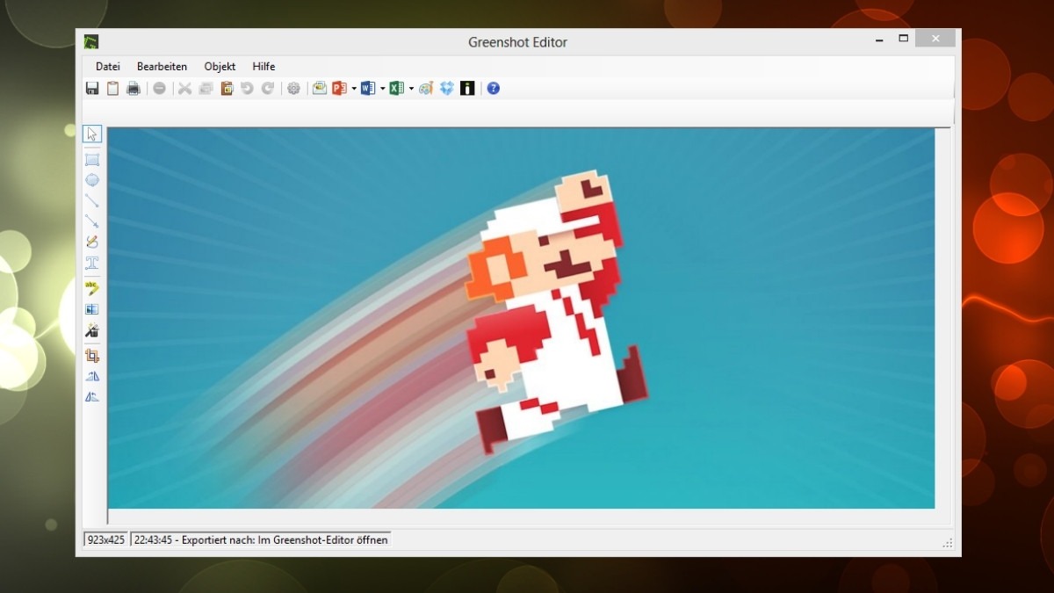This screenshot has width=1054, height=593.
Task: Open help via blue question mark
Action: pos(494,88)
